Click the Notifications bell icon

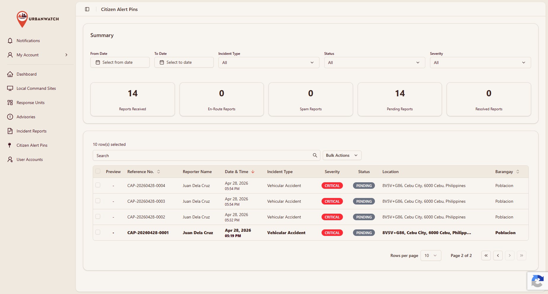(10, 41)
